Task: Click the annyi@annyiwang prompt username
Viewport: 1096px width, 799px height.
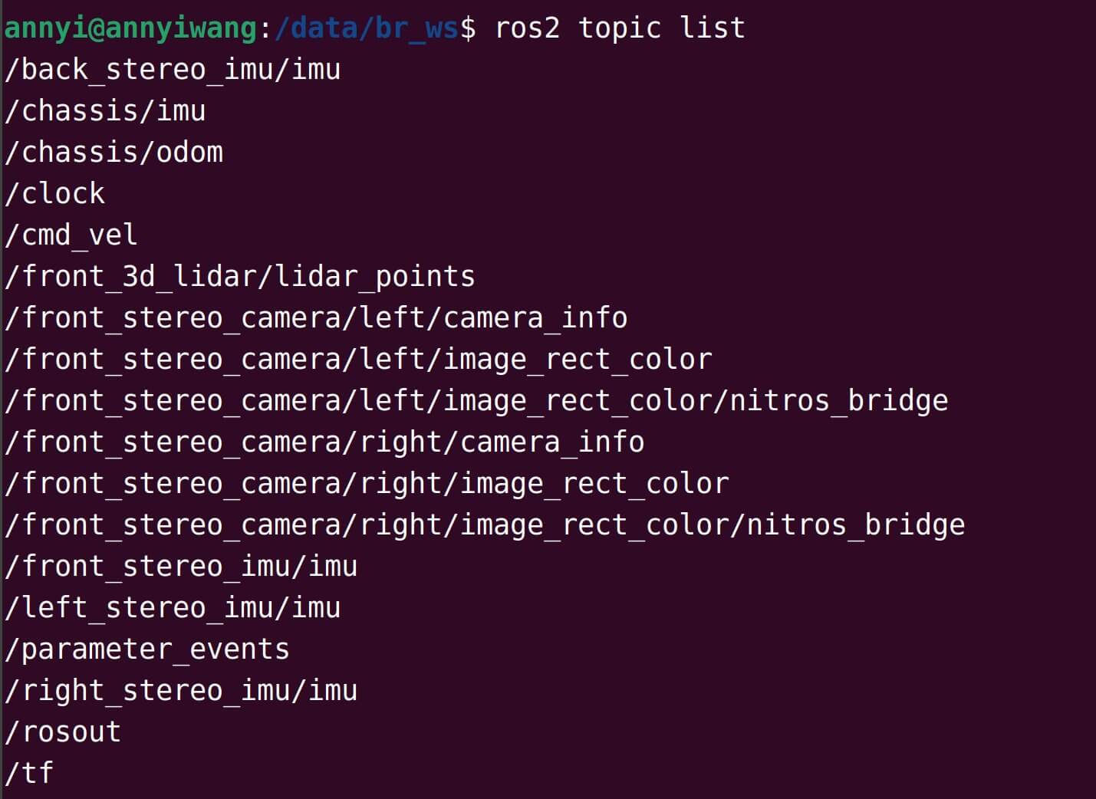Action: click(x=130, y=28)
